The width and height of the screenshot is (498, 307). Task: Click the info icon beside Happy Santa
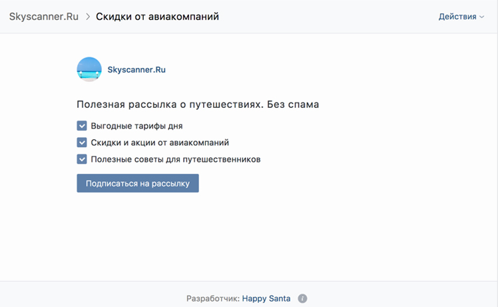[302, 298]
